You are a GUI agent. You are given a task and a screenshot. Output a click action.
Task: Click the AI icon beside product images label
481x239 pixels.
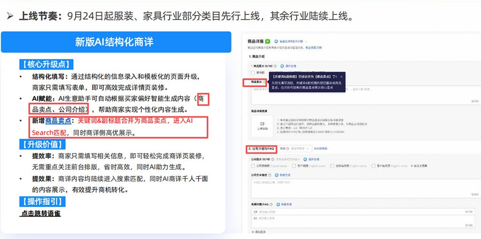click(x=282, y=66)
